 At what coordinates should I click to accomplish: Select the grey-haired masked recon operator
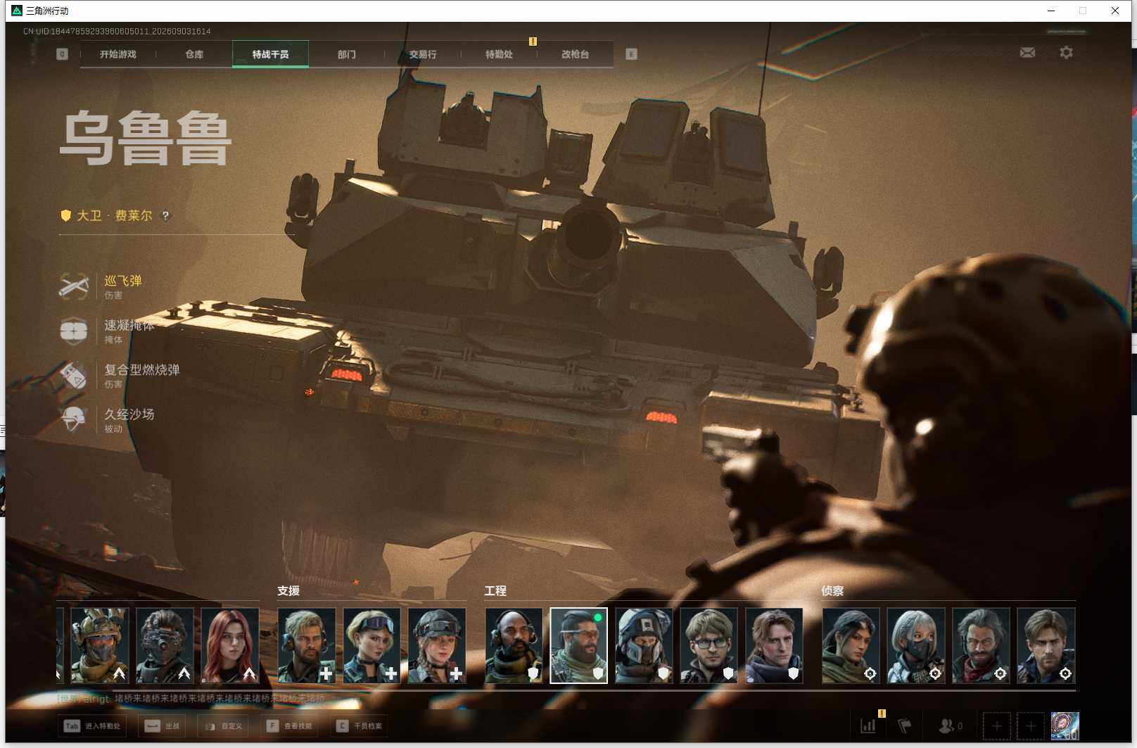coord(916,646)
